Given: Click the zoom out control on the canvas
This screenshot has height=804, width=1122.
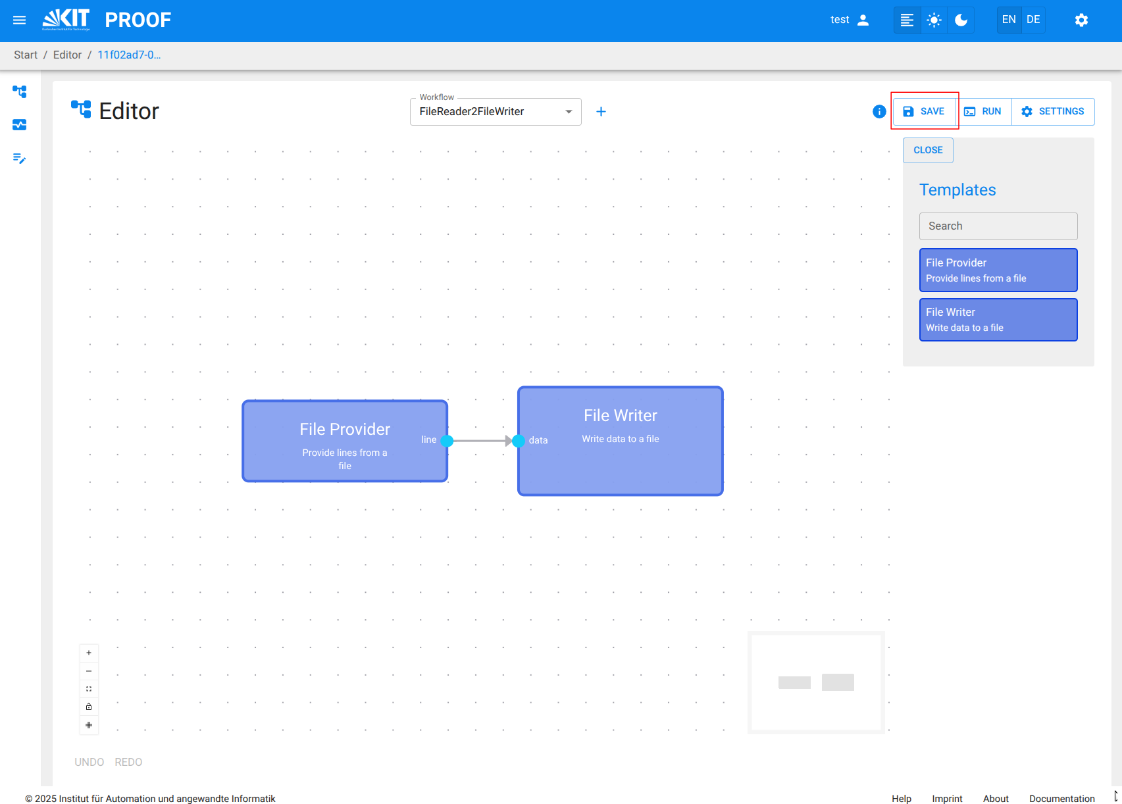Looking at the screenshot, I should click(x=89, y=670).
